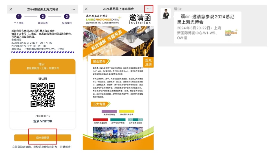Tap the 邀请函 Invitation banner title
This screenshot has height=157, width=278.
pyautogui.click(x=140, y=19)
